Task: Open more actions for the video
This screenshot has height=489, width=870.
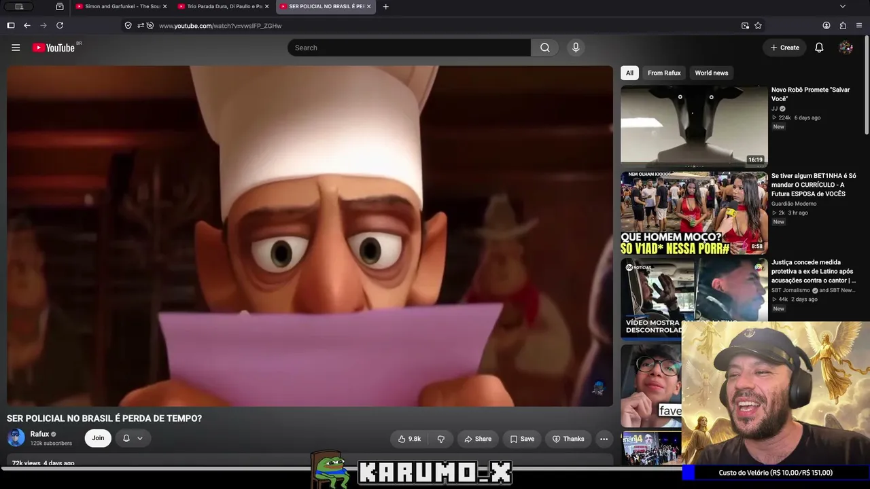Action: tap(604, 439)
